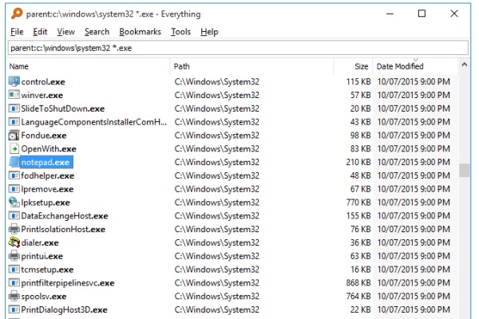This screenshot has height=319, width=479.
Task: Click the control.exe file icon
Action: point(14,81)
